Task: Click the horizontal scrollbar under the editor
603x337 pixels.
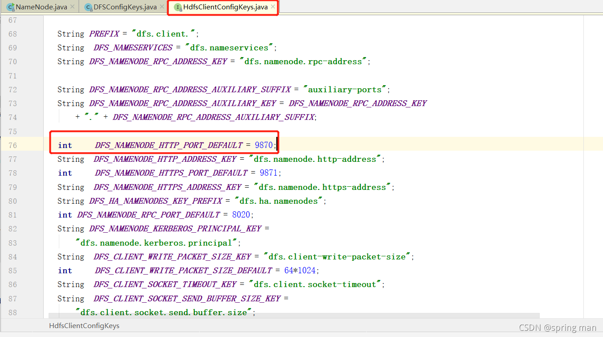Action: [294, 316]
